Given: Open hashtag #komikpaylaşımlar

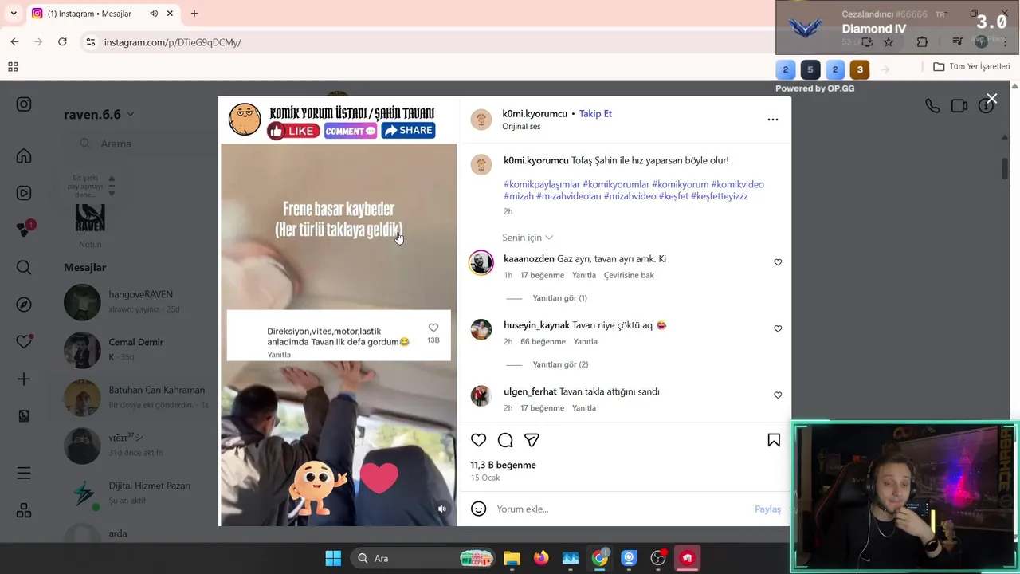Looking at the screenshot, I should (542, 184).
